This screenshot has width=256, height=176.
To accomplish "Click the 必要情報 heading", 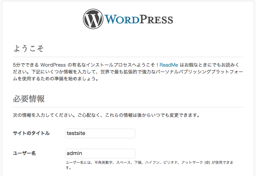I will click(29, 99).
